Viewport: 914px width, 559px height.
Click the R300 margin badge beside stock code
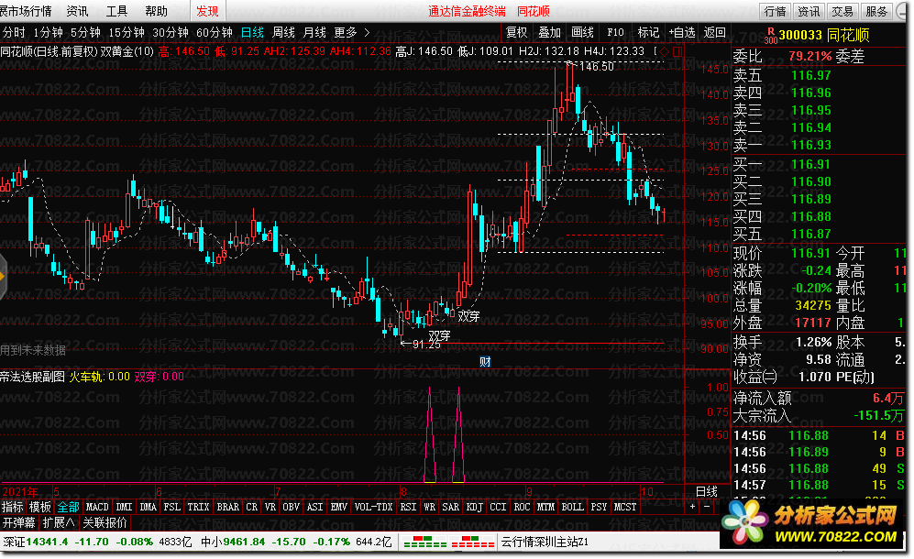click(771, 36)
